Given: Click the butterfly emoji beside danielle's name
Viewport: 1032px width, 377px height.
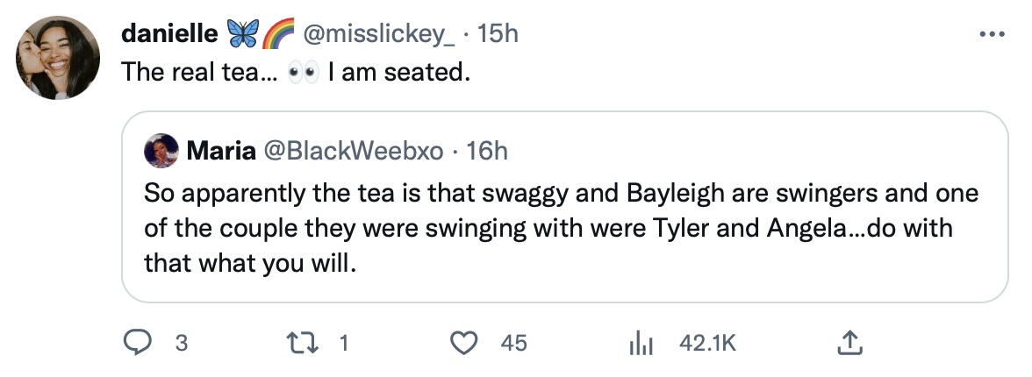Looking at the screenshot, I should point(241,34).
